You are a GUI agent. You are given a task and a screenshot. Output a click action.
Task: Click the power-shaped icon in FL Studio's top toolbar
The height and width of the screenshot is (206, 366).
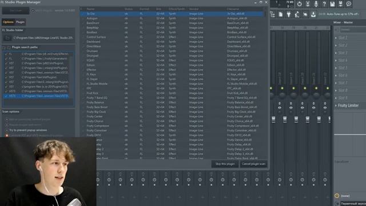click(x=300, y=4)
